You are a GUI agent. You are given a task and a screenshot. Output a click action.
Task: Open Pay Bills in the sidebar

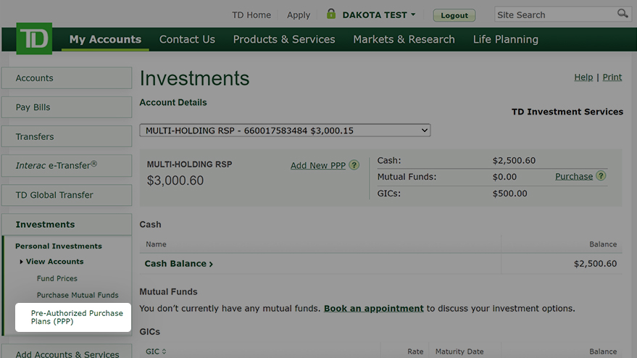[x=67, y=107]
